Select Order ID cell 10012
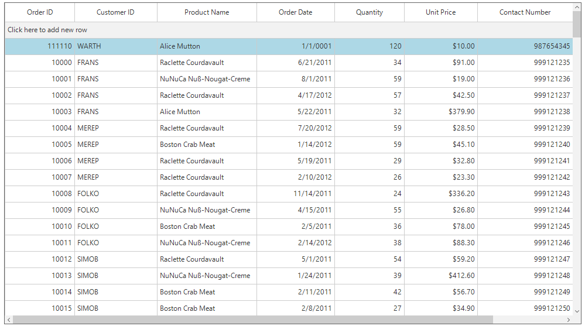The width and height of the screenshot is (585, 326). pyautogui.click(x=40, y=260)
